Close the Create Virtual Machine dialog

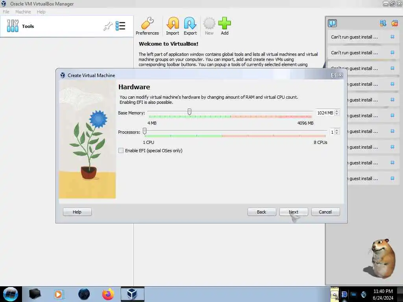pos(340,75)
